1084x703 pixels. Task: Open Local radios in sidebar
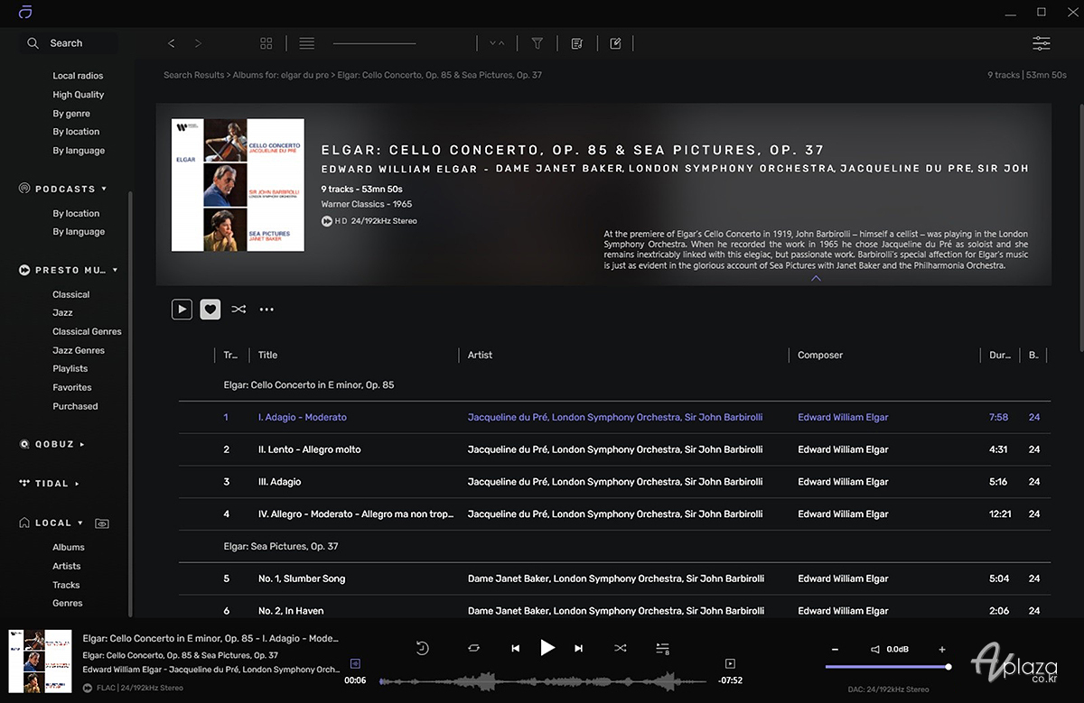point(78,76)
